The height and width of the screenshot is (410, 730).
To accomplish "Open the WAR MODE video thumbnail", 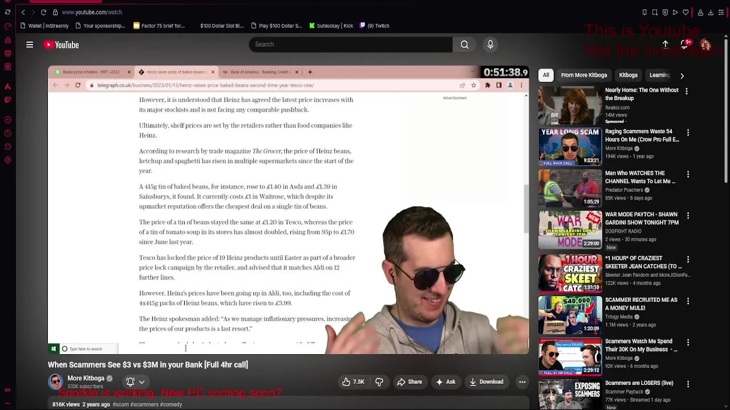I will tap(570, 230).
